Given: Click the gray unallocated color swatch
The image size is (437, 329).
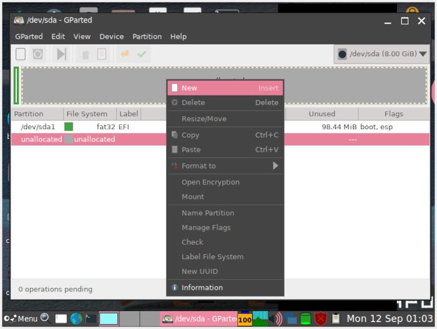Looking at the screenshot, I should click(69, 139).
